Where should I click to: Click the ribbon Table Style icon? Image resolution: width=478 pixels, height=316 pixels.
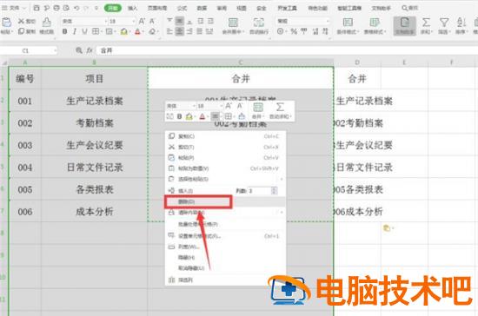375,23
